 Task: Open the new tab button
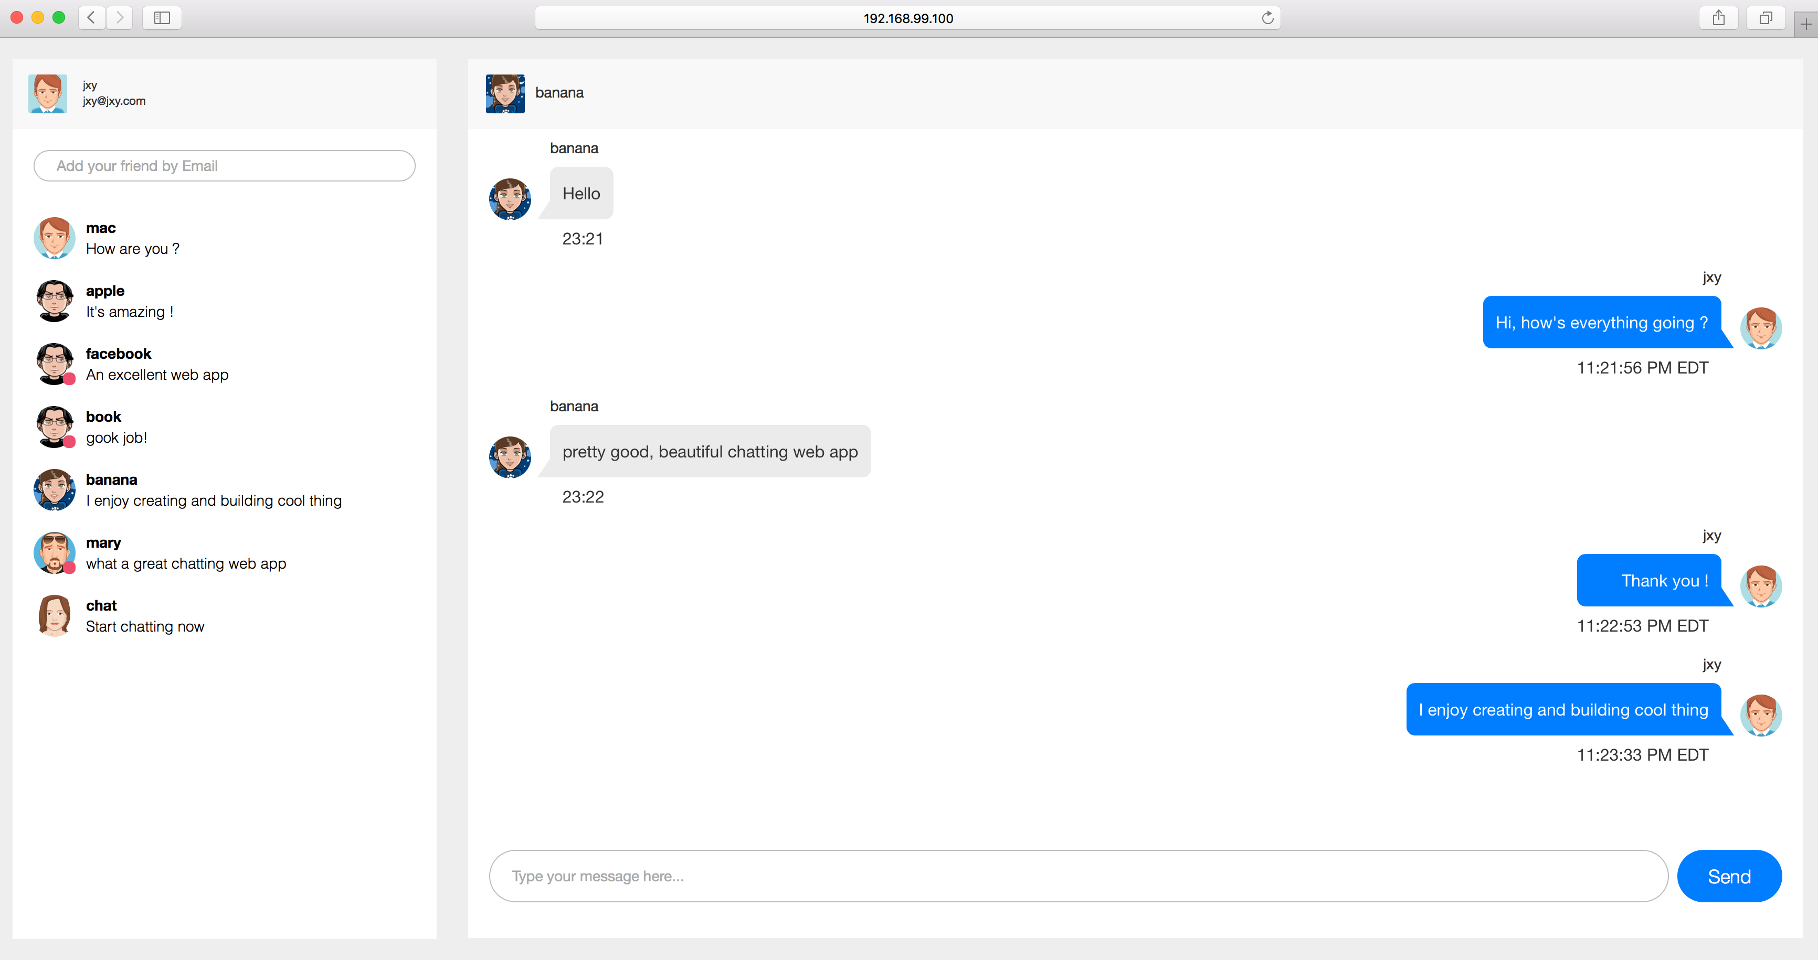click(x=1808, y=23)
